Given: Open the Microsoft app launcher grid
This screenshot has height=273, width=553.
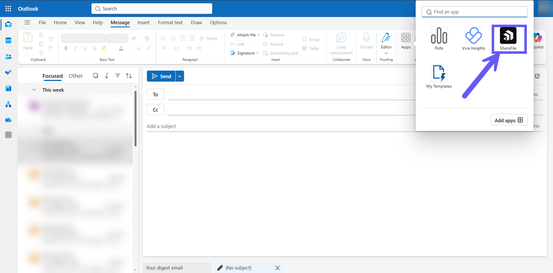Looking at the screenshot, I should click(9, 9).
